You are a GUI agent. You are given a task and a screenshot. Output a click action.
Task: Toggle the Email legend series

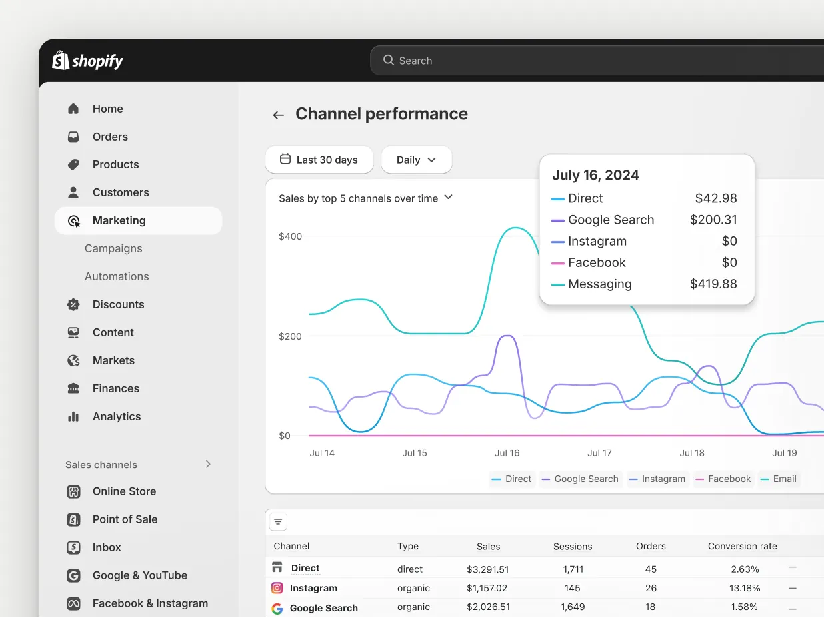[779, 479]
